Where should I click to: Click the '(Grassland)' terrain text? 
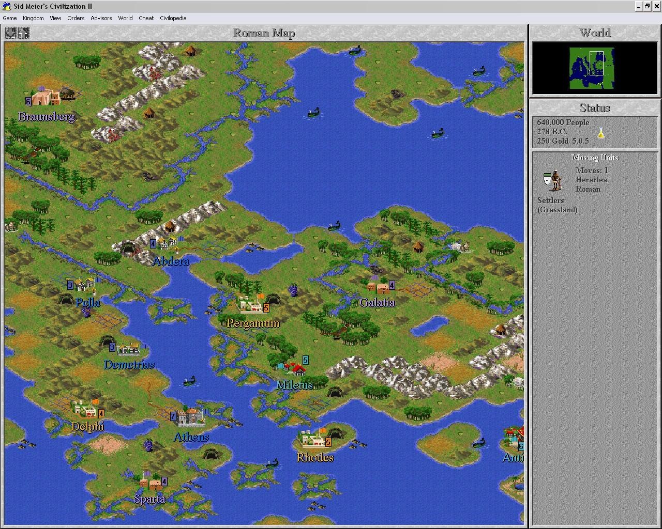click(x=557, y=210)
